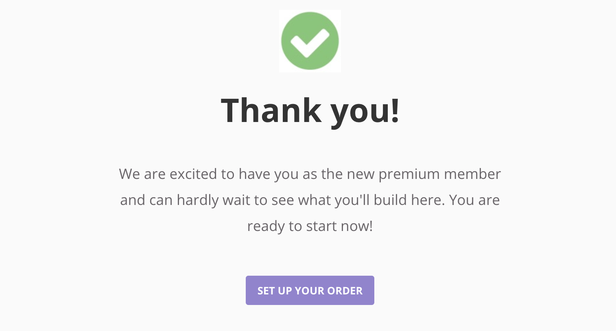
Task: Click the word "new" before "premium"
Action: [360, 174]
